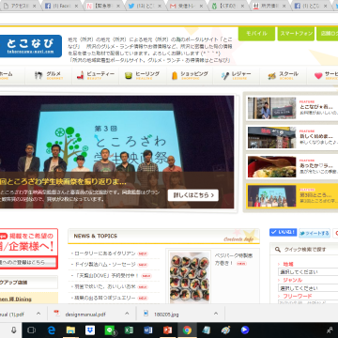Open the 羽釜で炊いた、おいしいお米 news link
The height and width of the screenshot is (338, 338).
105,286
